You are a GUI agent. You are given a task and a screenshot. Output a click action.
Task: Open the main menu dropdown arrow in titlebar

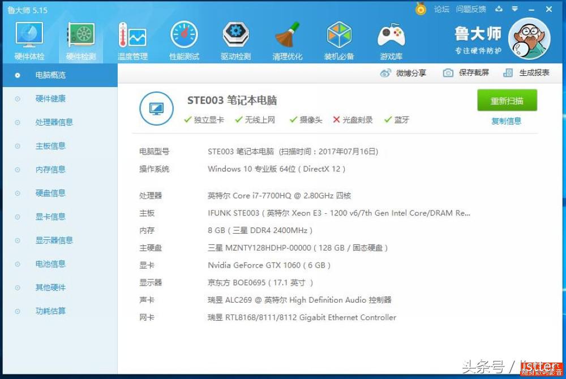coord(514,9)
